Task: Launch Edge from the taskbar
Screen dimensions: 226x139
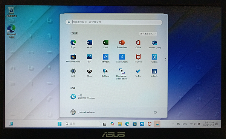Action: pyautogui.click(x=127, y=124)
